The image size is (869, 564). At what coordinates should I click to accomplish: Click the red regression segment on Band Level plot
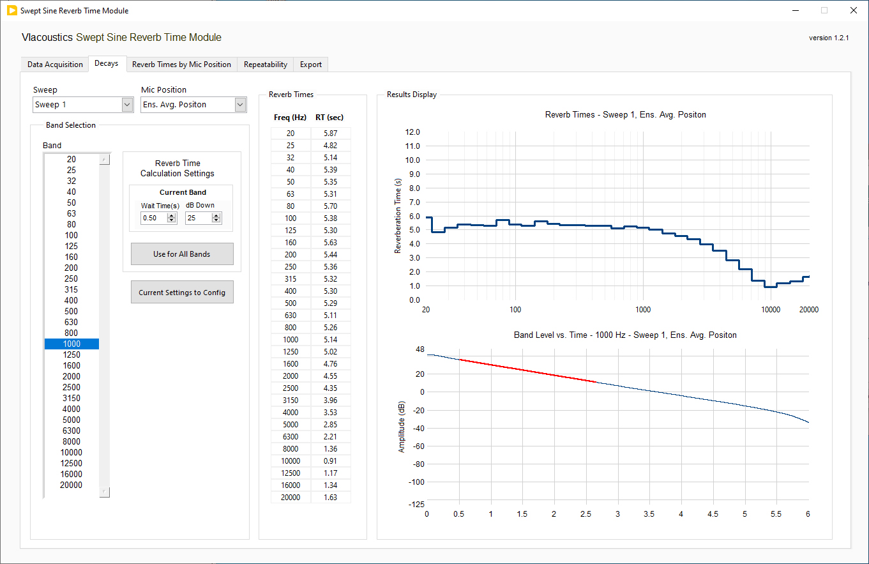[529, 371]
